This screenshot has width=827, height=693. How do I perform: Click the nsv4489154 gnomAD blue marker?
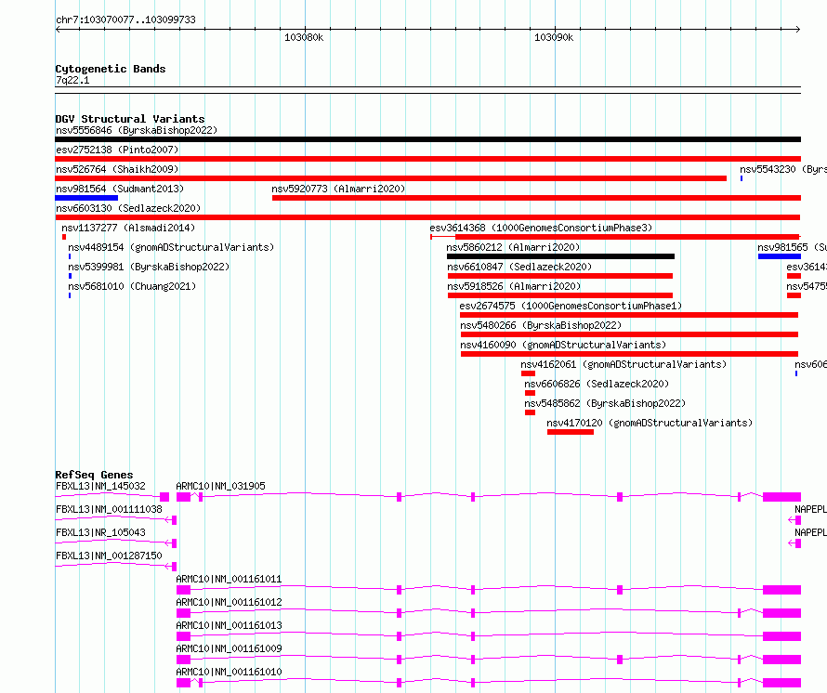(x=70, y=256)
